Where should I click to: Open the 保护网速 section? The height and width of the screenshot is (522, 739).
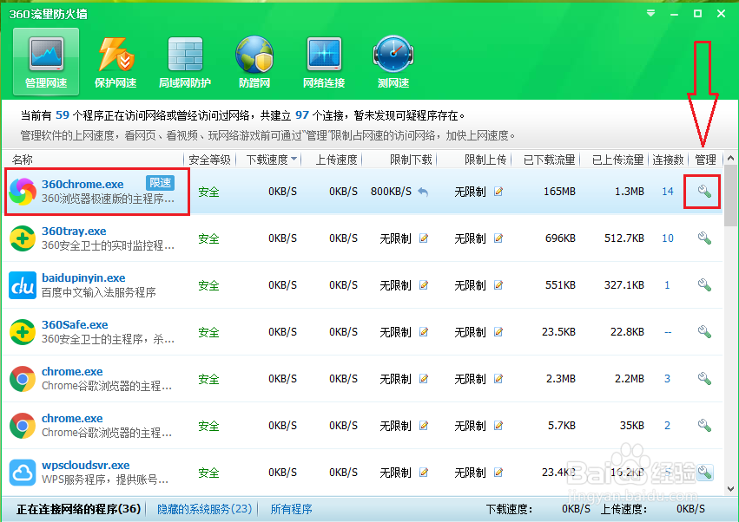click(115, 62)
